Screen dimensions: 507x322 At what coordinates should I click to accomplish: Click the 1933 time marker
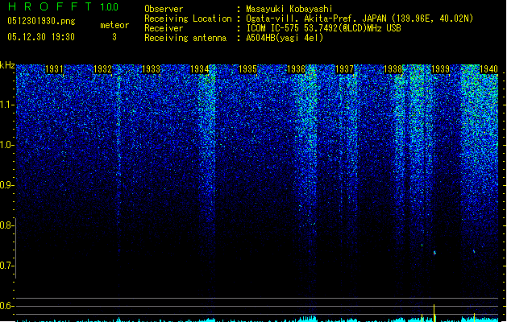[151, 69]
